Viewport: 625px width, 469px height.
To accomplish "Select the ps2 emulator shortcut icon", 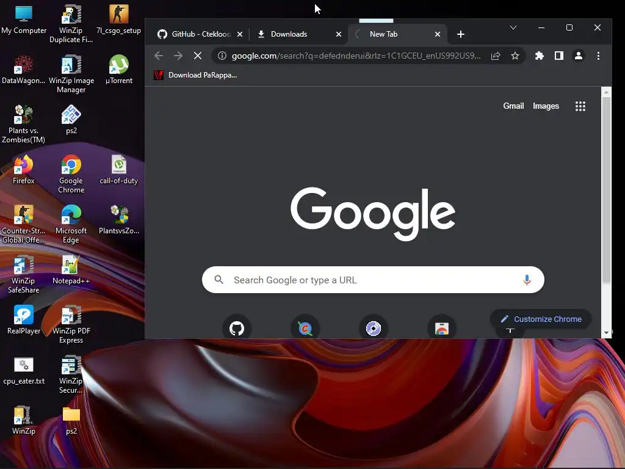I will click(71, 120).
